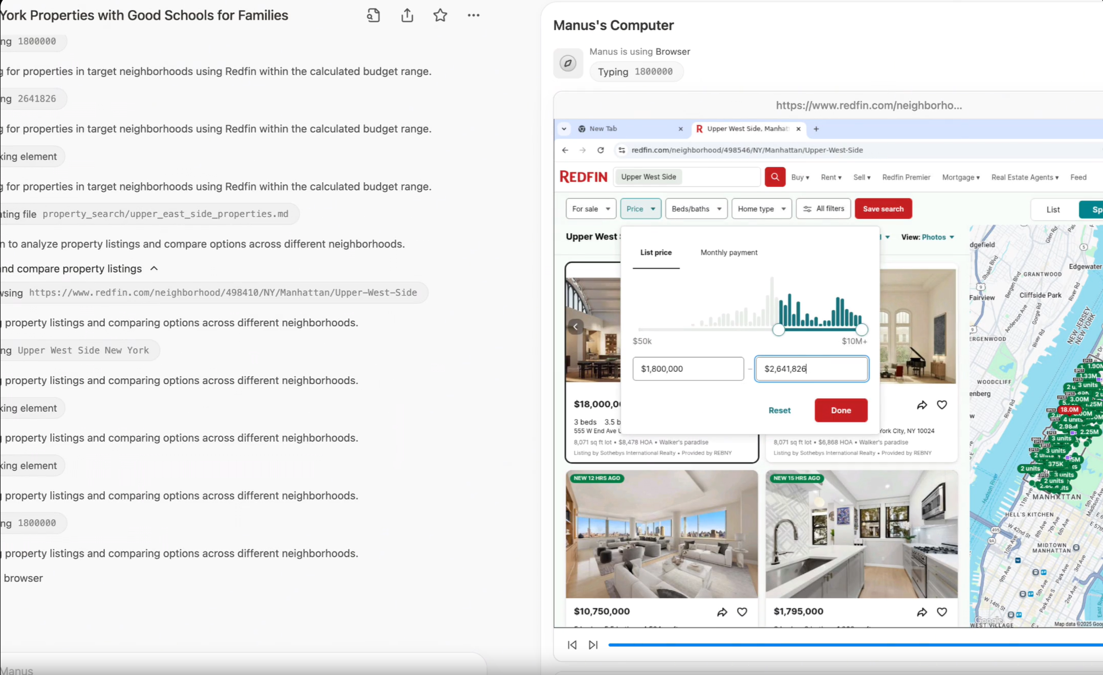Screen dimensions: 1103x675
Task: Click the red Redfin search magnifier button
Action: pos(775,177)
